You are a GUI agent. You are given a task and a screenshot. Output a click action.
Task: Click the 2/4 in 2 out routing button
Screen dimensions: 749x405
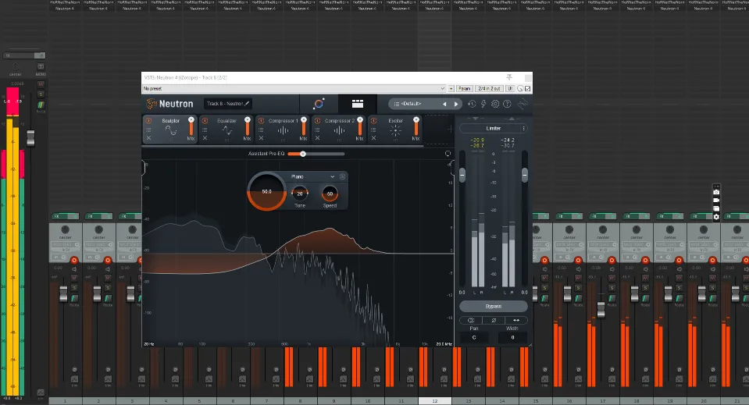[489, 89]
